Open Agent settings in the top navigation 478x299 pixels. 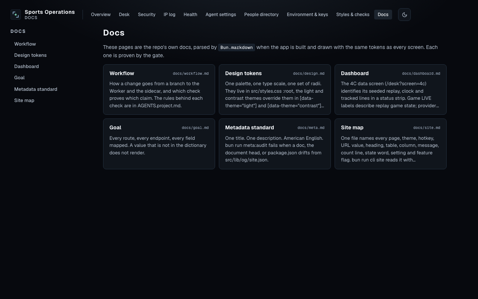pyautogui.click(x=221, y=15)
